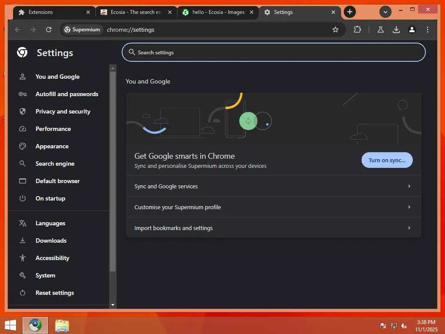The image size is (445, 334).
Task: Open Default browser settings section
Action: click(59, 181)
